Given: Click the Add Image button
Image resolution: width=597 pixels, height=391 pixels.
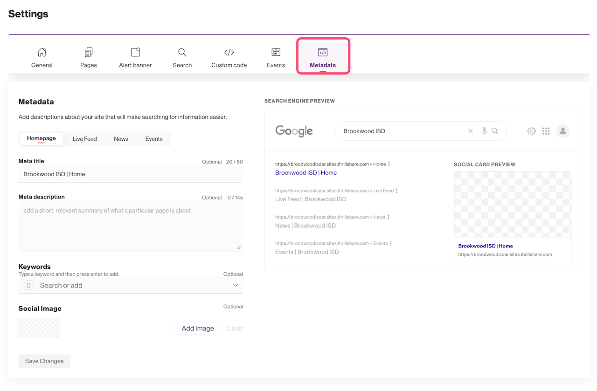Looking at the screenshot, I should (198, 328).
